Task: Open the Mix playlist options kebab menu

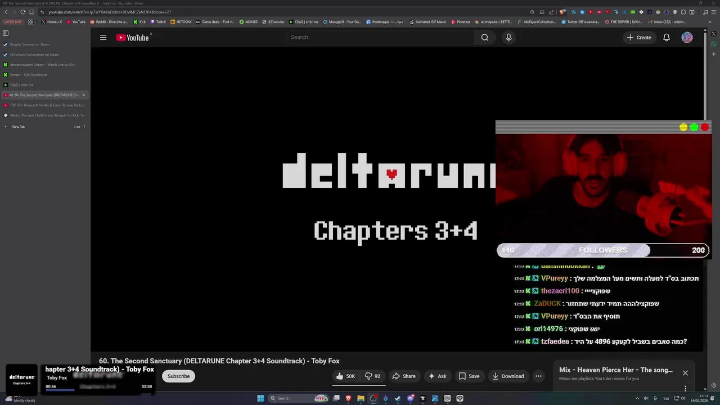Action: [x=685, y=388]
